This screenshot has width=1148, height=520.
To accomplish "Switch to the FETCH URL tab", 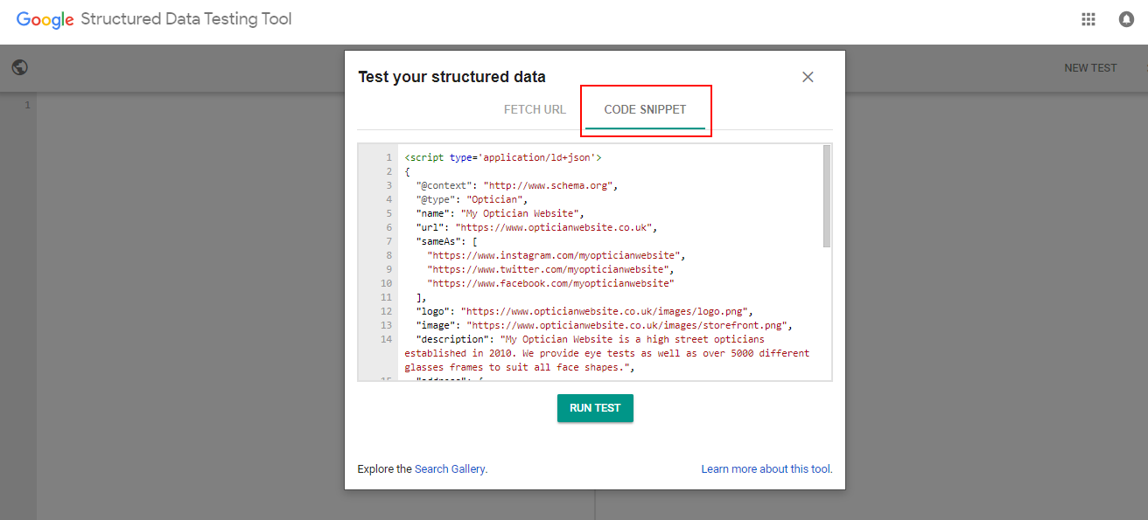I will pos(535,108).
